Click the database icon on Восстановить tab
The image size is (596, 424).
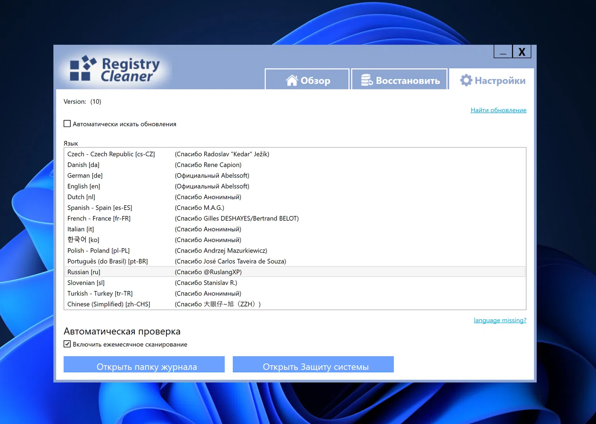(x=367, y=80)
